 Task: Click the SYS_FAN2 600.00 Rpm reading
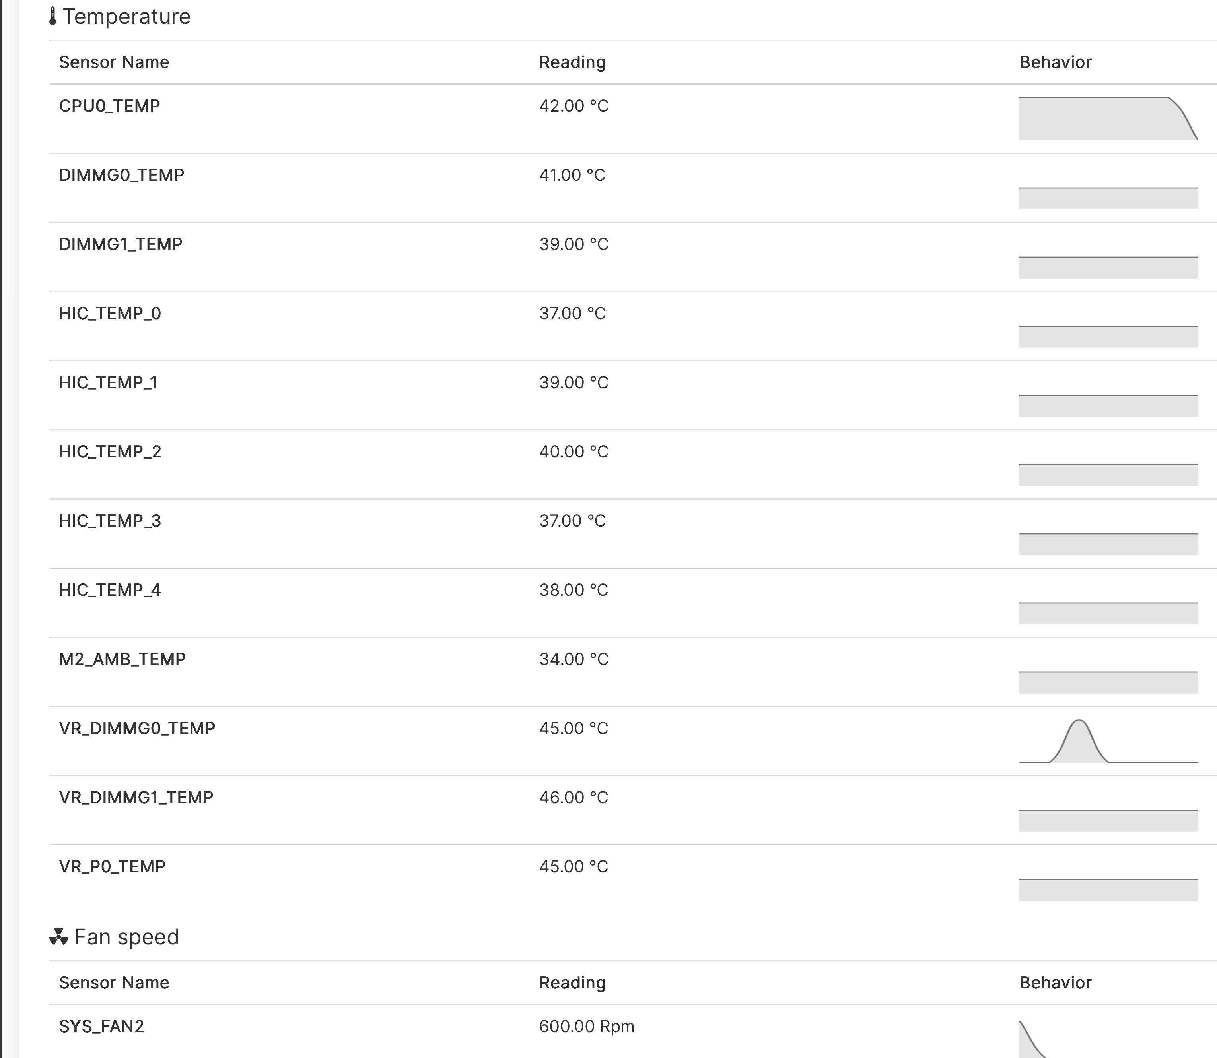click(586, 1026)
